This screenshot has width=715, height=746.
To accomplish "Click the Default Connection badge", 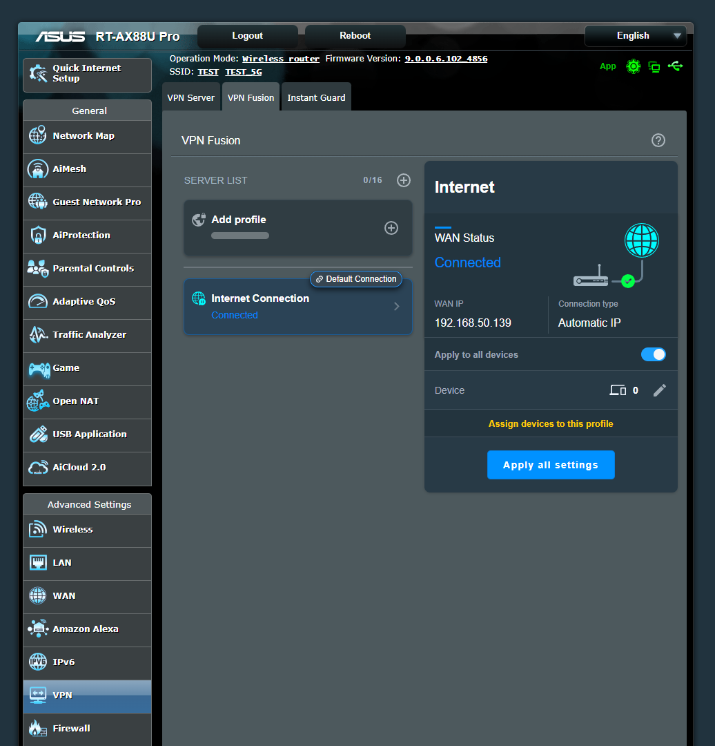I will 356,279.
